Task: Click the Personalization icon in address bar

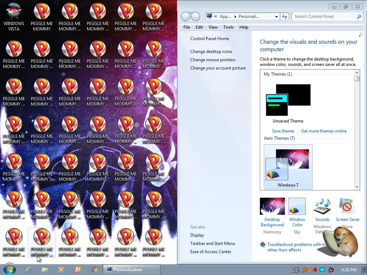Action: click(209, 16)
